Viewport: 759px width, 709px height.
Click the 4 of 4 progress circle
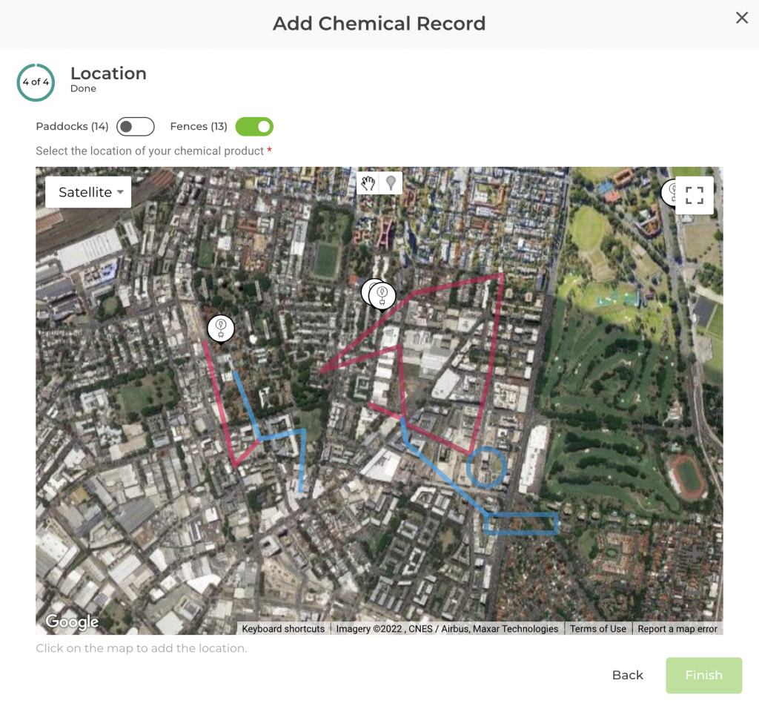36,82
